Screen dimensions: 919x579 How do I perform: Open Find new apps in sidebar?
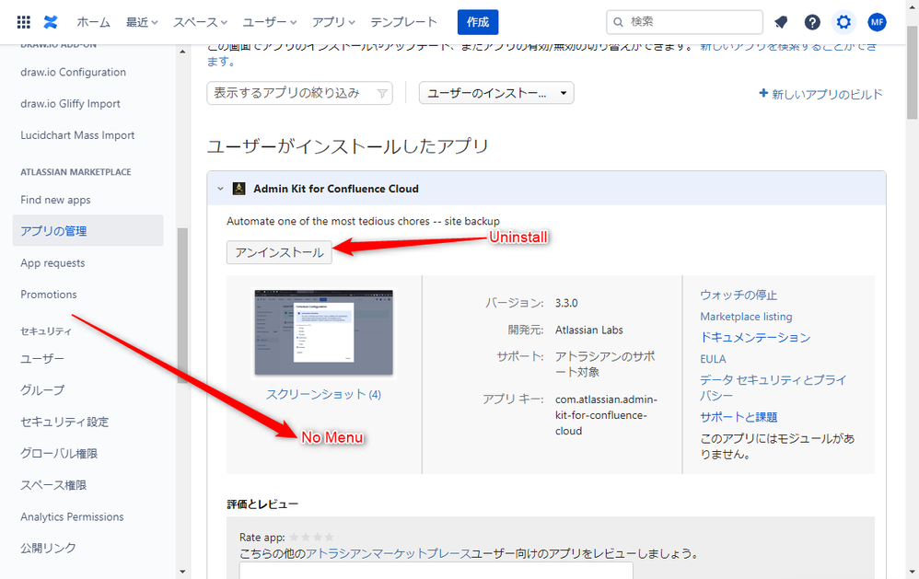[x=55, y=200]
